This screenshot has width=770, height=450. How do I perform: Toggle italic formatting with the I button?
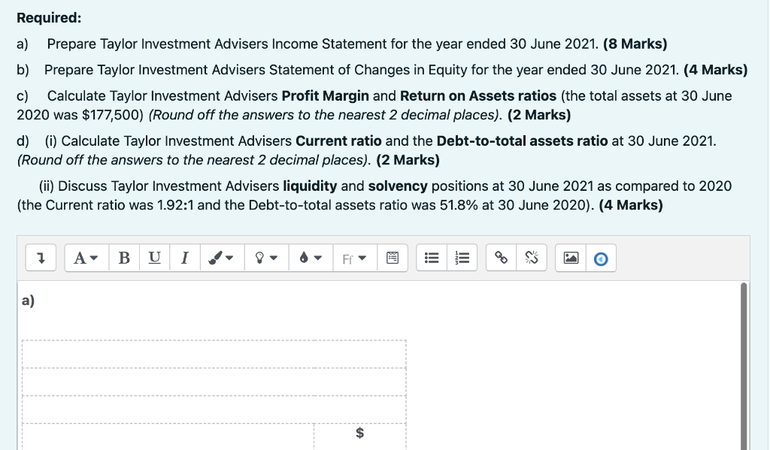tap(184, 258)
